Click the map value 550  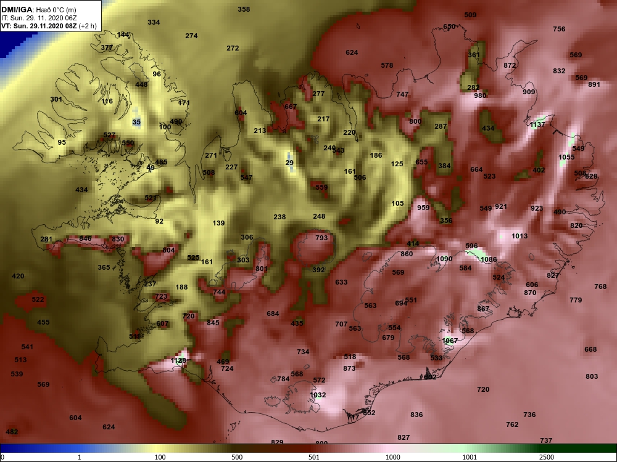[x=128, y=143]
